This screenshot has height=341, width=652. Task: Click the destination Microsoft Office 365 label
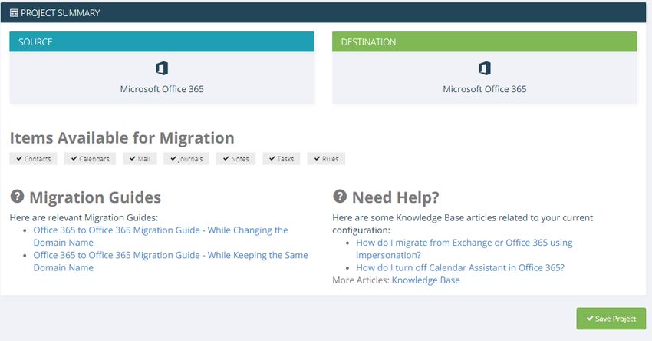[485, 89]
